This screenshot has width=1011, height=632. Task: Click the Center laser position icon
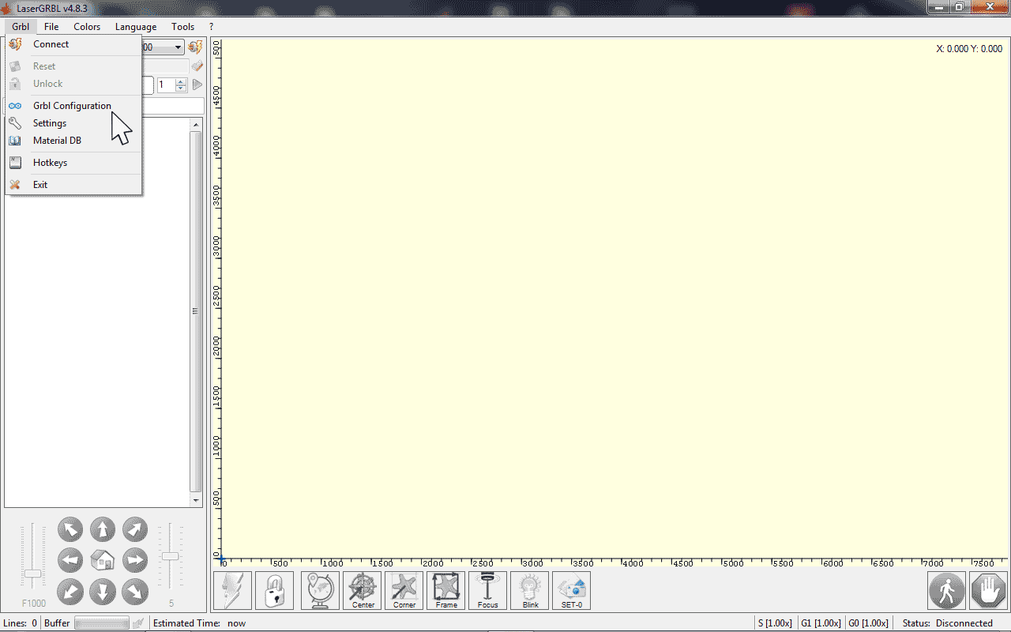coord(363,590)
